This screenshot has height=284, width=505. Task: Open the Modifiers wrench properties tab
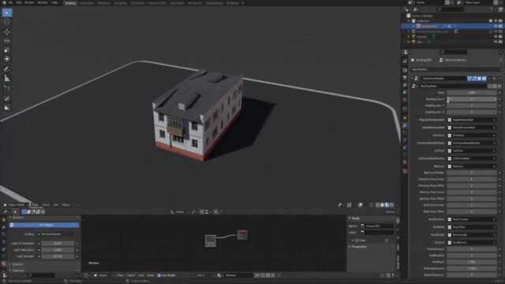point(405,125)
